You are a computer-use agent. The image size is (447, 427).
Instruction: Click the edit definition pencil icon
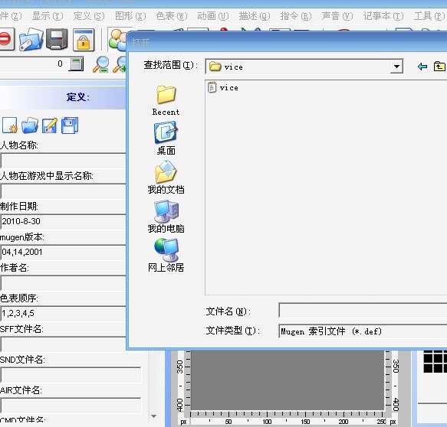50,125
